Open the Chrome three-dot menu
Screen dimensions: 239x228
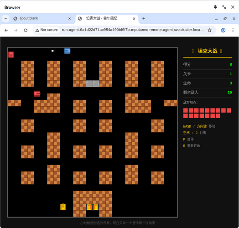pos(233,30)
